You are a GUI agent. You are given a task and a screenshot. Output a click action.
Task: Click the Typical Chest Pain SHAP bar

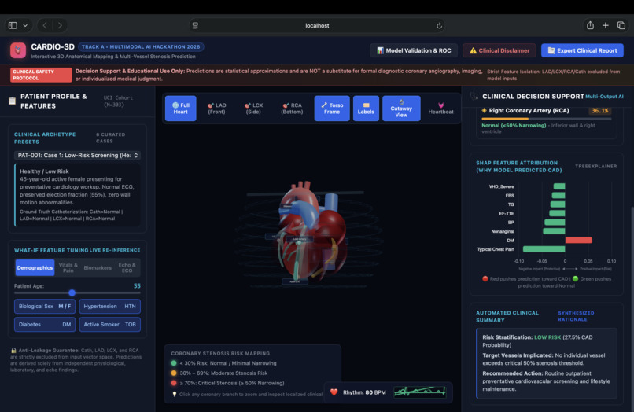tap(544, 249)
